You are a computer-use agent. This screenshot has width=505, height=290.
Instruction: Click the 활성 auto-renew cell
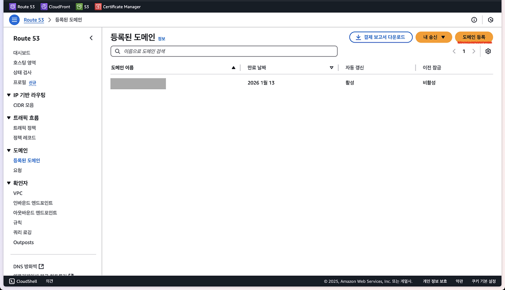coord(350,83)
